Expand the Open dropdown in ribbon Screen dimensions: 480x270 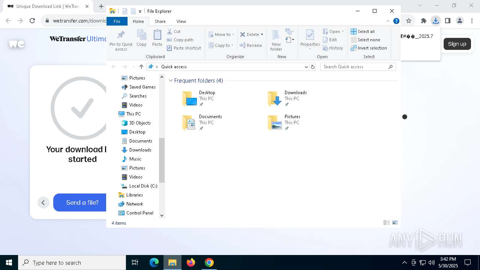[x=343, y=31]
